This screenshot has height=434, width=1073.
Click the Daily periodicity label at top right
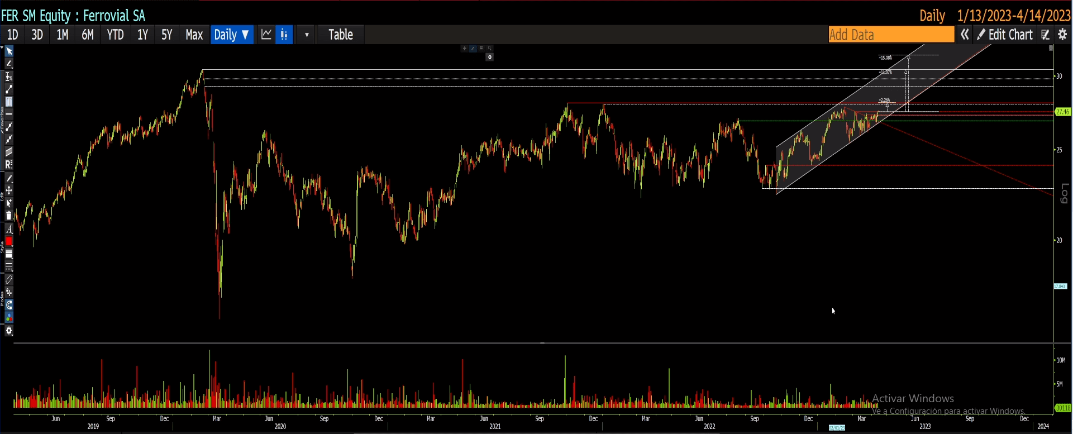[932, 16]
